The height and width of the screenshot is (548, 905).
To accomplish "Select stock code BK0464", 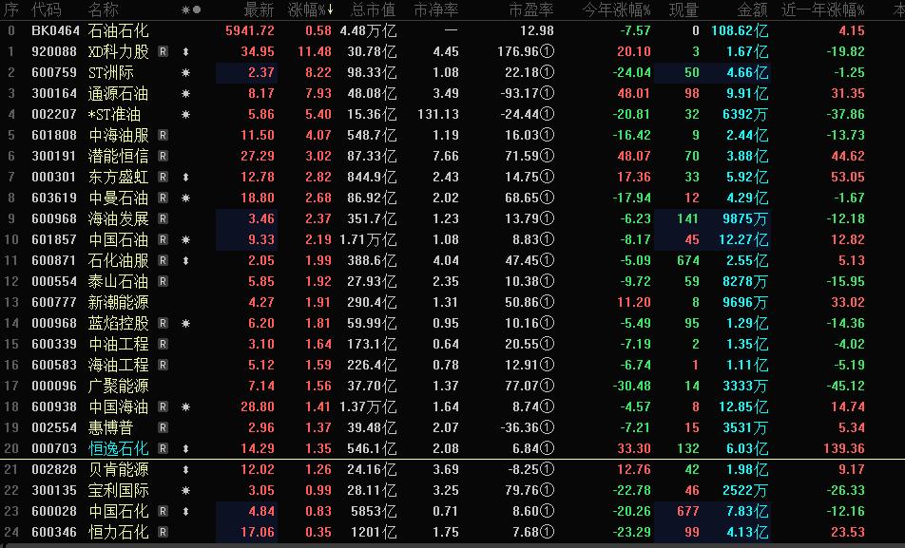I will 55,30.
